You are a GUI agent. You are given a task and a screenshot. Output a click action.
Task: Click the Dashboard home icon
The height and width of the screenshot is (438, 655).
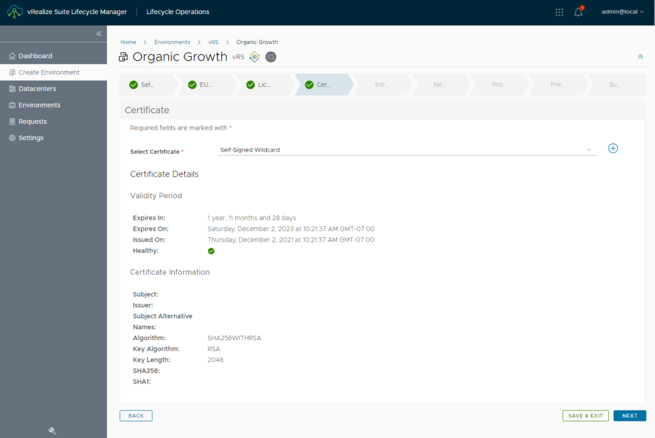point(12,56)
